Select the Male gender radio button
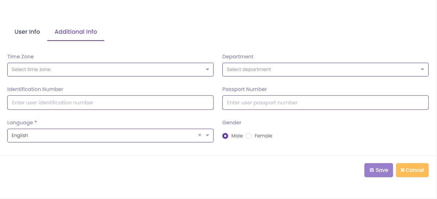This screenshot has height=199, width=437. [225, 136]
